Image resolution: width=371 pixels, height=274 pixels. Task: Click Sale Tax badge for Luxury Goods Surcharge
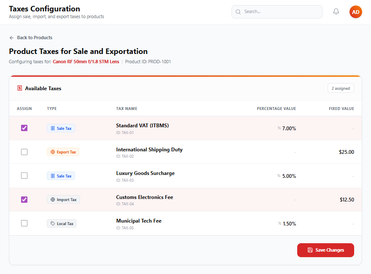[x=61, y=176]
